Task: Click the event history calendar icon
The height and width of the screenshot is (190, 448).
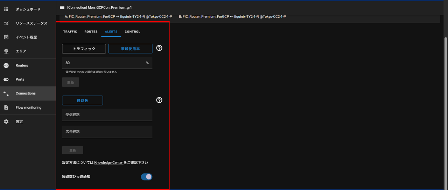Action: point(6,37)
